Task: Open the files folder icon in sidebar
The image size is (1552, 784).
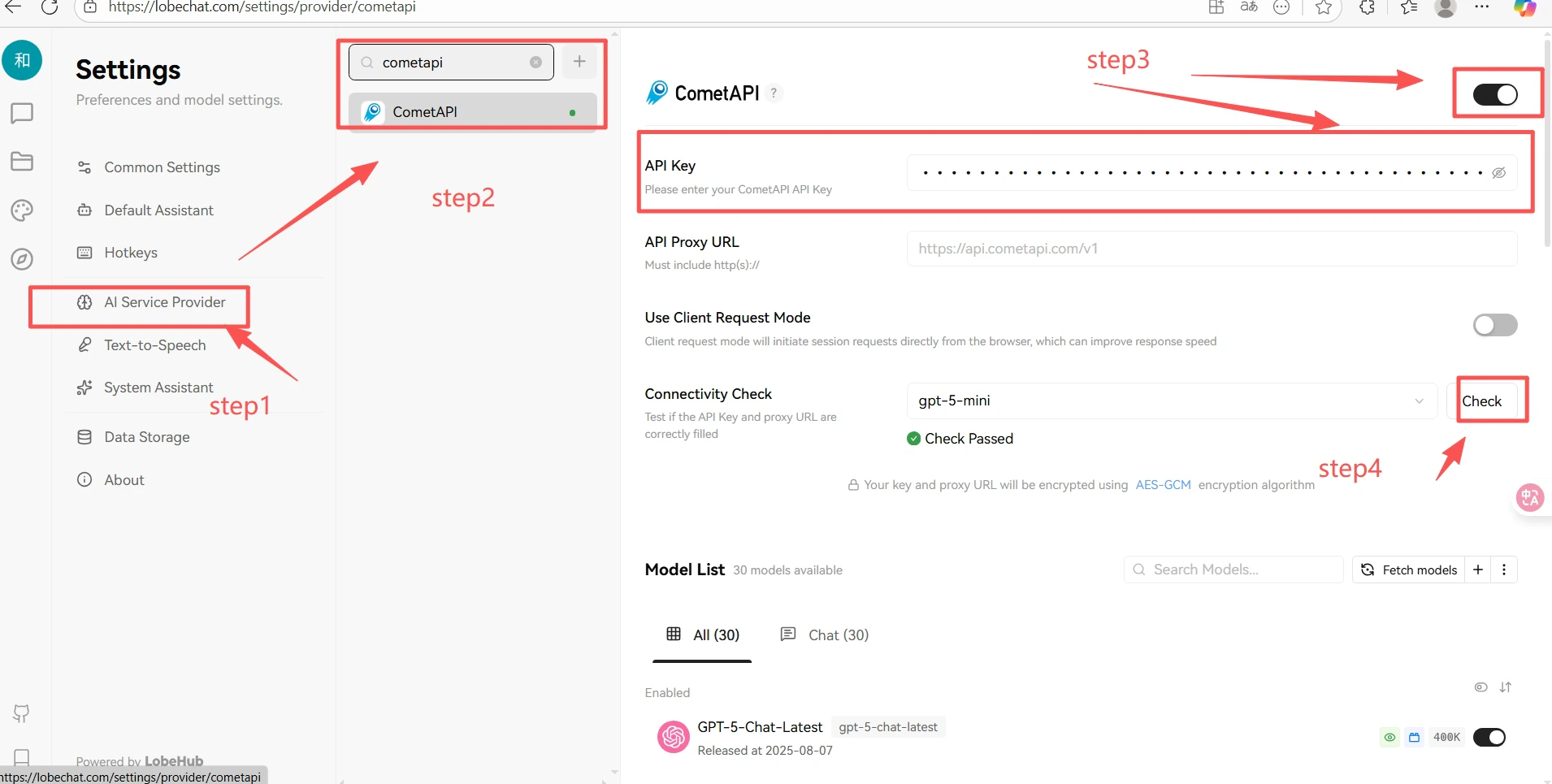Action: (21, 161)
